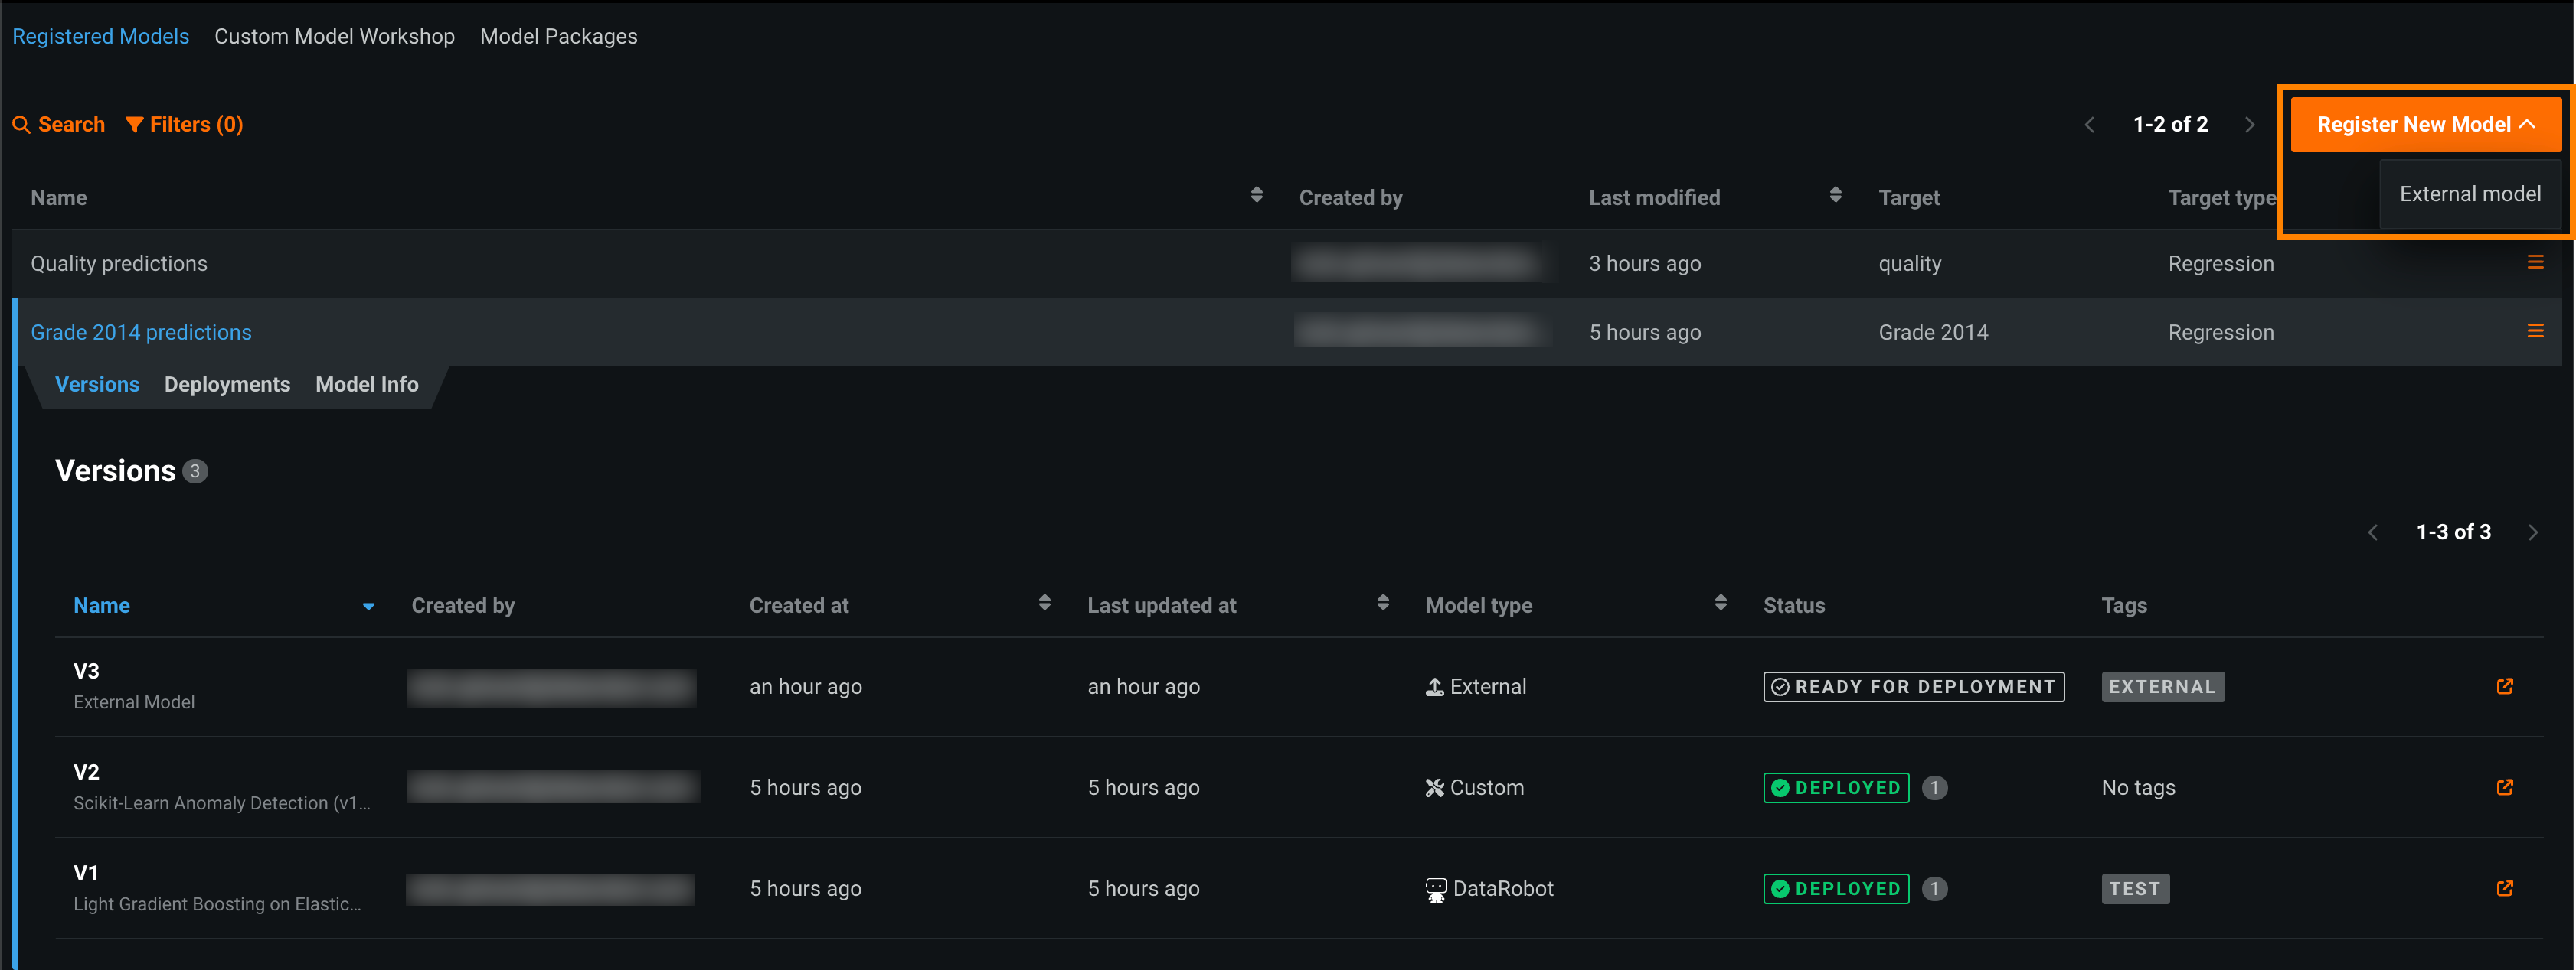Sort versions by Model type column
Viewport: 2576px width, 970px height.
tap(1720, 602)
